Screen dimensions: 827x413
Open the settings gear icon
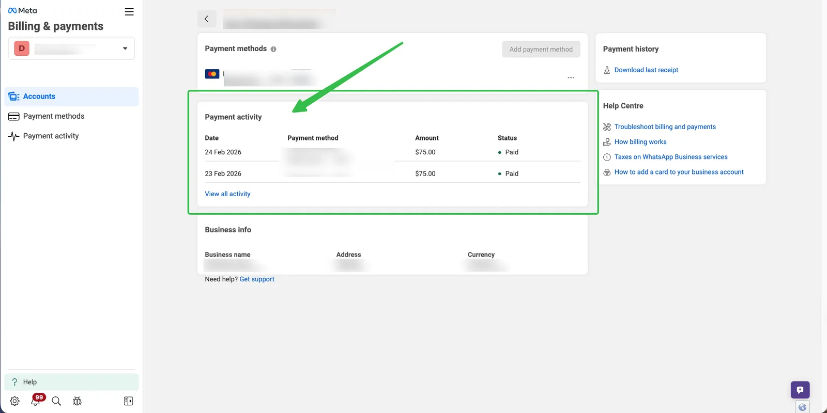click(14, 401)
